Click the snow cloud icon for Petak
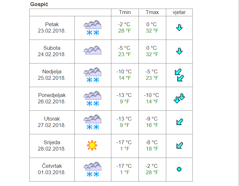 pyautogui.click(x=93, y=28)
